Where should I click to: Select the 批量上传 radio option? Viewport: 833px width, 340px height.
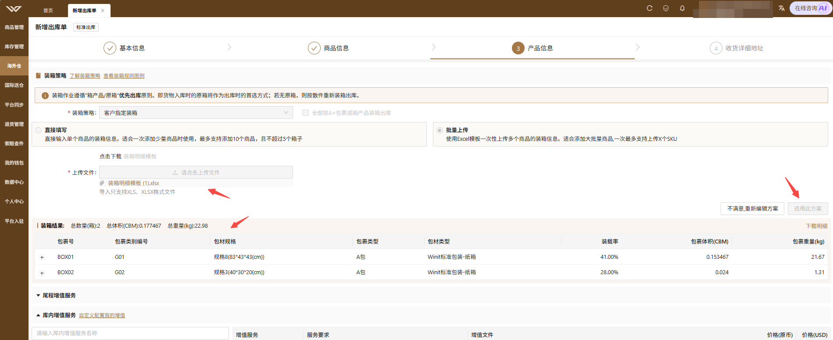coord(440,130)
